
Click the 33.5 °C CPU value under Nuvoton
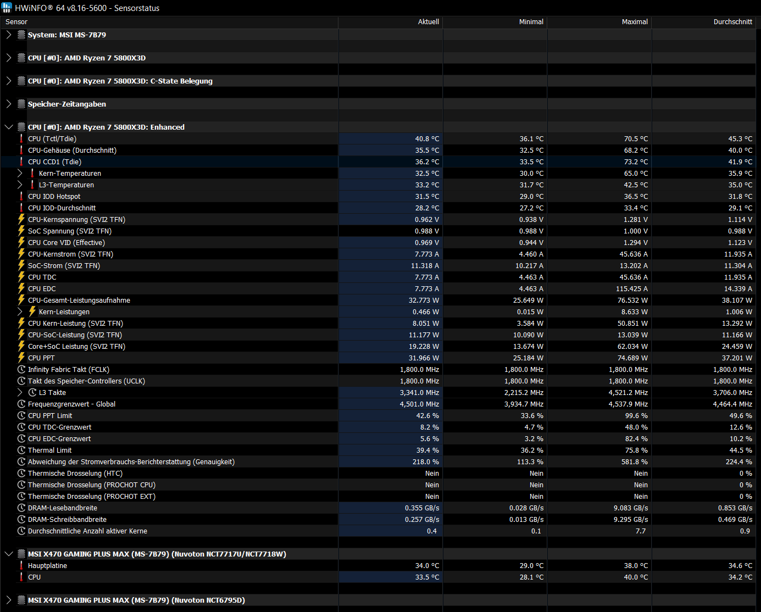(x=427, y=577)
